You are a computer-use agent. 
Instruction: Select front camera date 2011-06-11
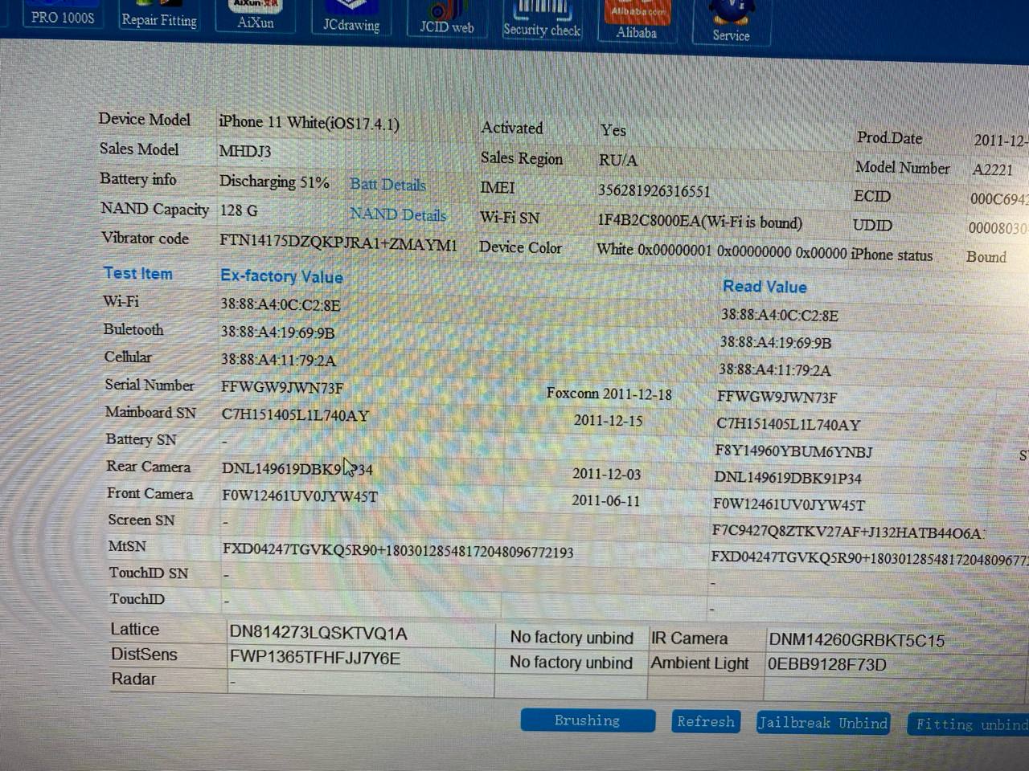tap(605, 500)
